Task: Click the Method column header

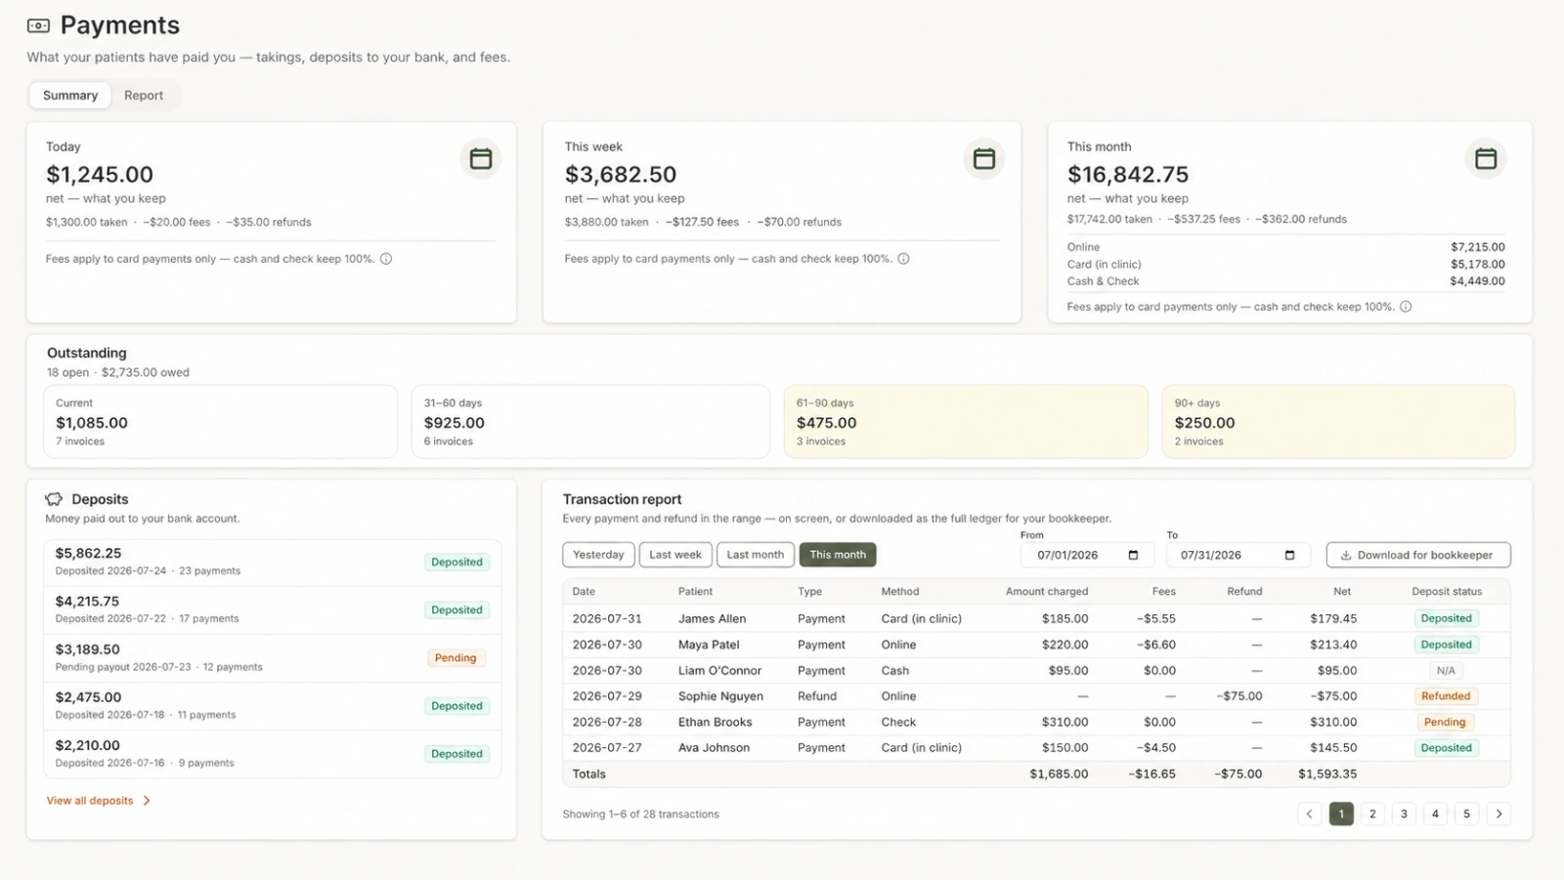Action: (900, 592)
